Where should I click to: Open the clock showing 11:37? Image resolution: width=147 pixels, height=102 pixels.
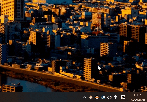pyautogui.click(x=137, y=95)
